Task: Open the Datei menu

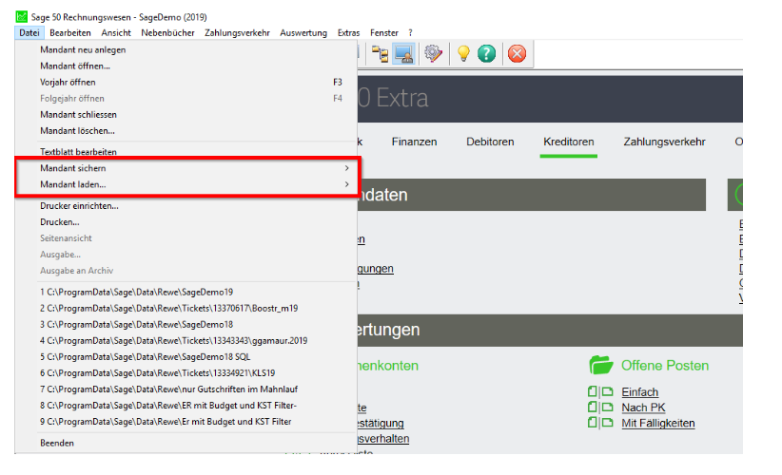Action: click(x=29, y=33)
